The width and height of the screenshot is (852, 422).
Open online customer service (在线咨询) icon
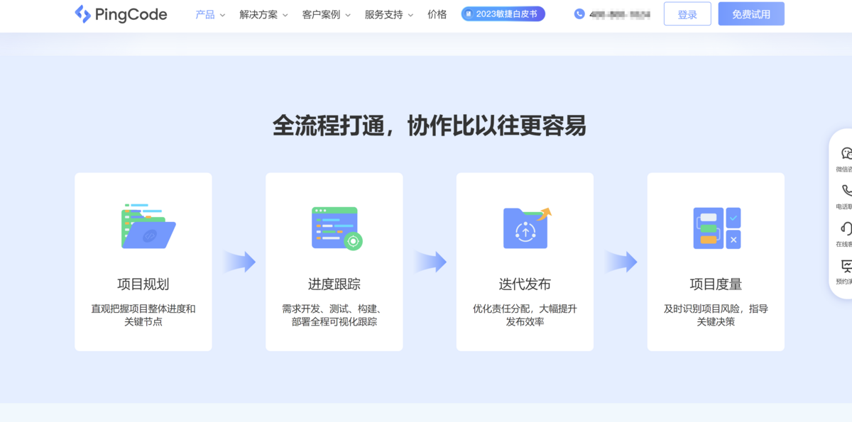click(846, 227)
